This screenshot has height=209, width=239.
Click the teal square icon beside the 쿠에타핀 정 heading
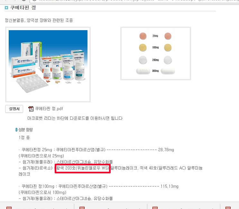[6, 8]
